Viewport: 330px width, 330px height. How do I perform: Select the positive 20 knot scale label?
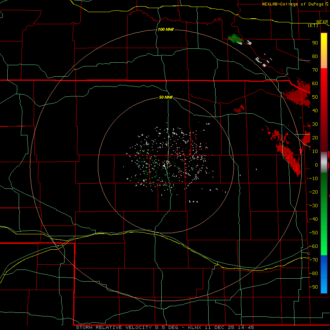click(x=315, y=138)
